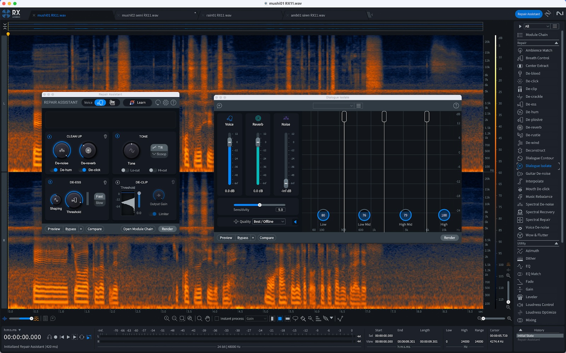Select the grab hand tool

(208, 318)
